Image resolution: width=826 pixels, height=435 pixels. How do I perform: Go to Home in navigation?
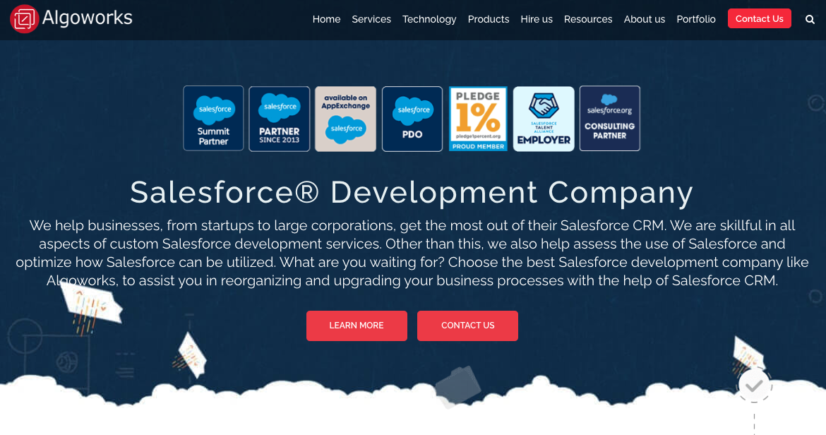326,20
